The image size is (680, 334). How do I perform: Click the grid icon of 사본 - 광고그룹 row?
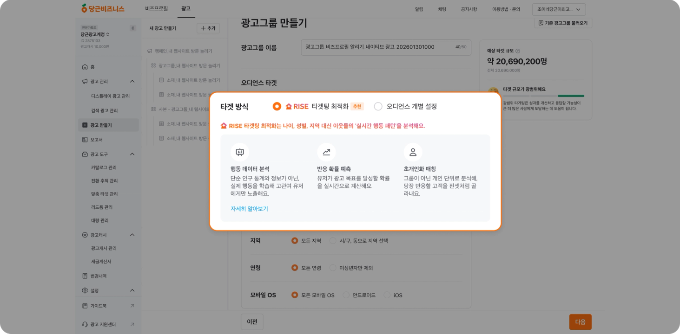(153, 109)
